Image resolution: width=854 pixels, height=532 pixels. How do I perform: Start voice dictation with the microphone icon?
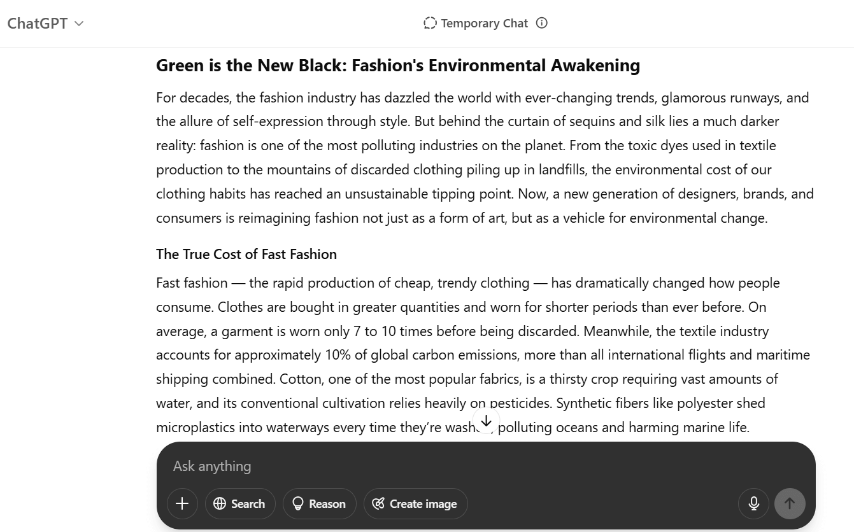pos(754,503)
